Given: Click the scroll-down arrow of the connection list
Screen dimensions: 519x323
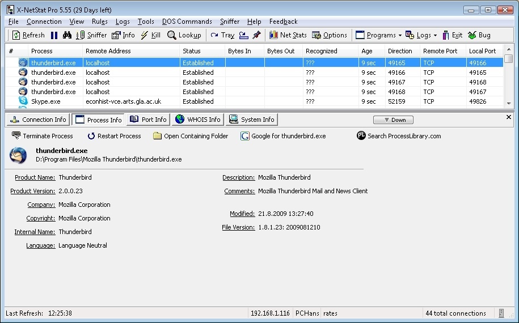Looking at the screenshot, I should click(x=509, y=104).
